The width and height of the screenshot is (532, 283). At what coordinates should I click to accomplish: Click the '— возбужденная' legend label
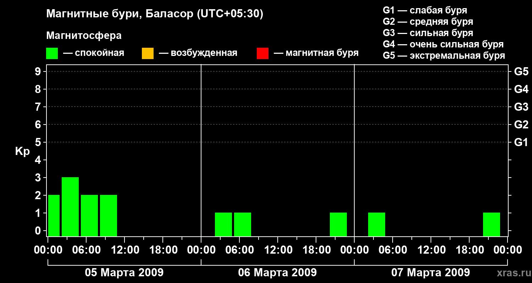tap(198, 53)
